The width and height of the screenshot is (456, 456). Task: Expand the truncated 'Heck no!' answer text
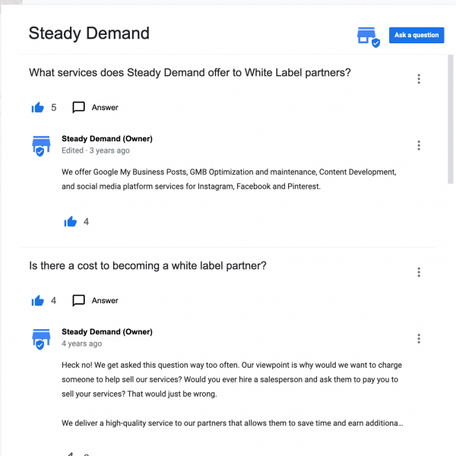click(x=400, y=423)
